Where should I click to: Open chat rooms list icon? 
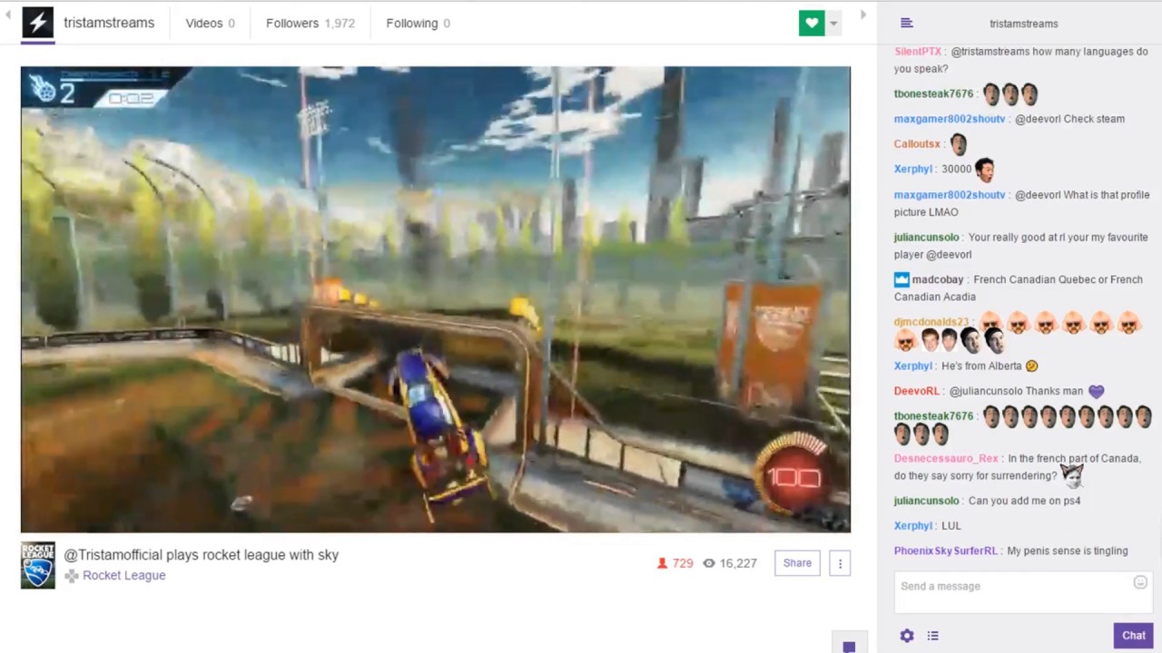(x=906, y=24)
